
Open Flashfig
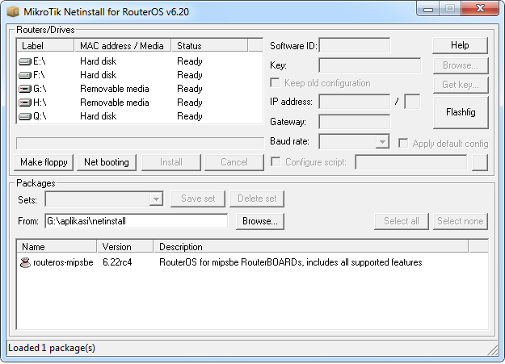tap(461, 112)
